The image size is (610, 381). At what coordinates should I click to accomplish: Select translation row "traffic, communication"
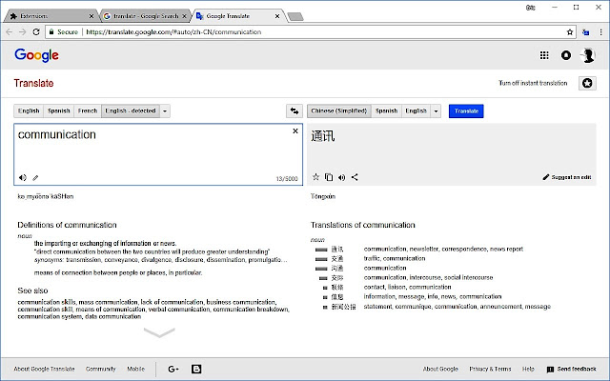pos(395,258)
